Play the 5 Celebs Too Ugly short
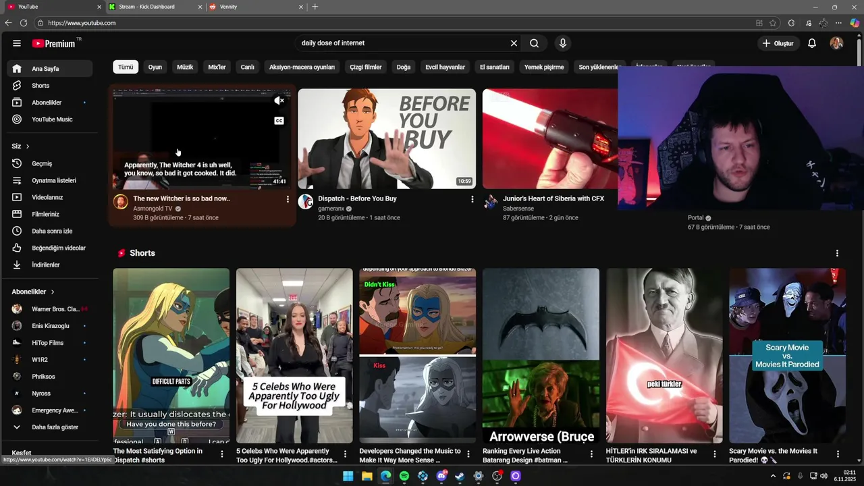Viewport: 864px width, 486px height. point(294,356)
